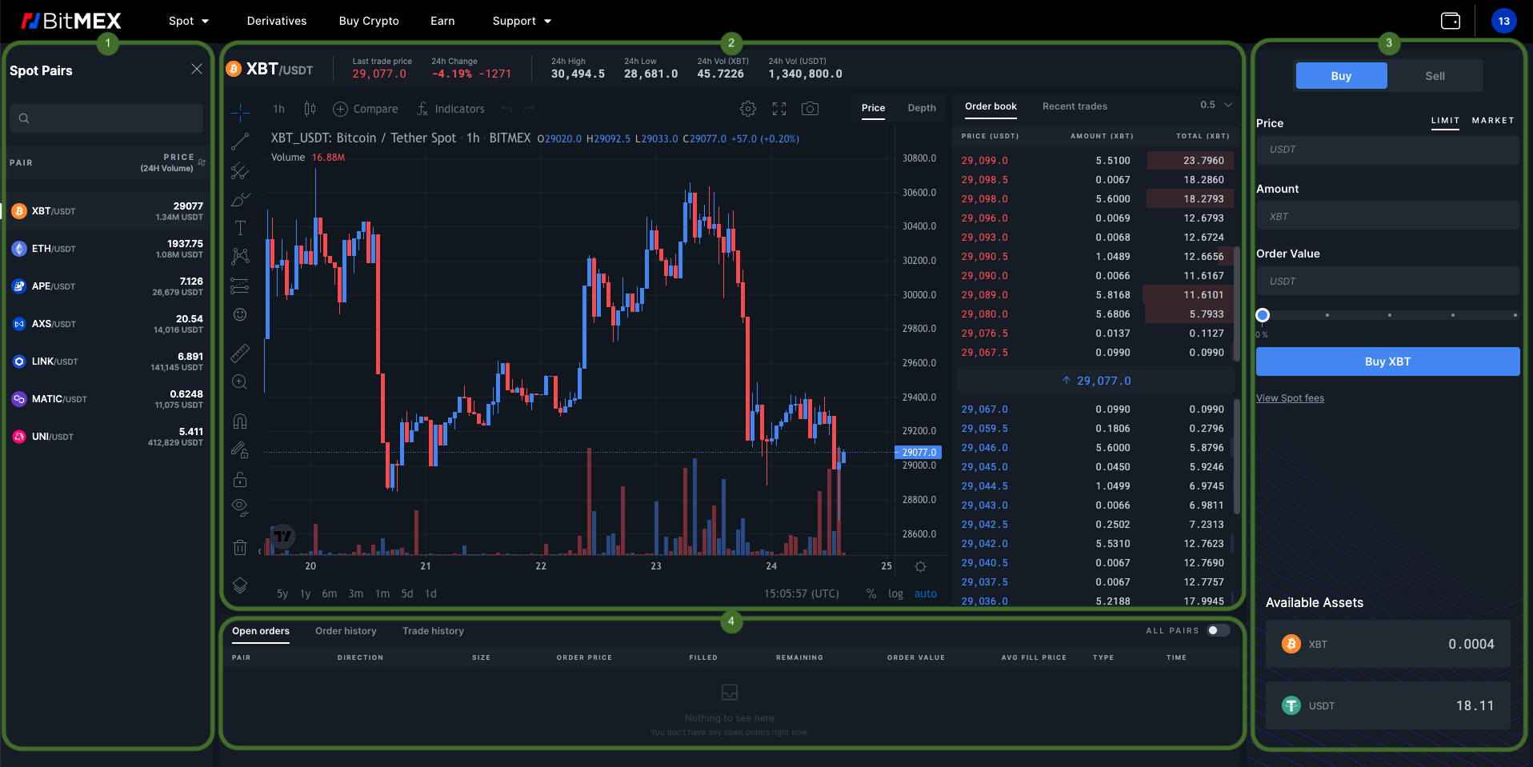Select the ruler measure tool

(240, 353)
